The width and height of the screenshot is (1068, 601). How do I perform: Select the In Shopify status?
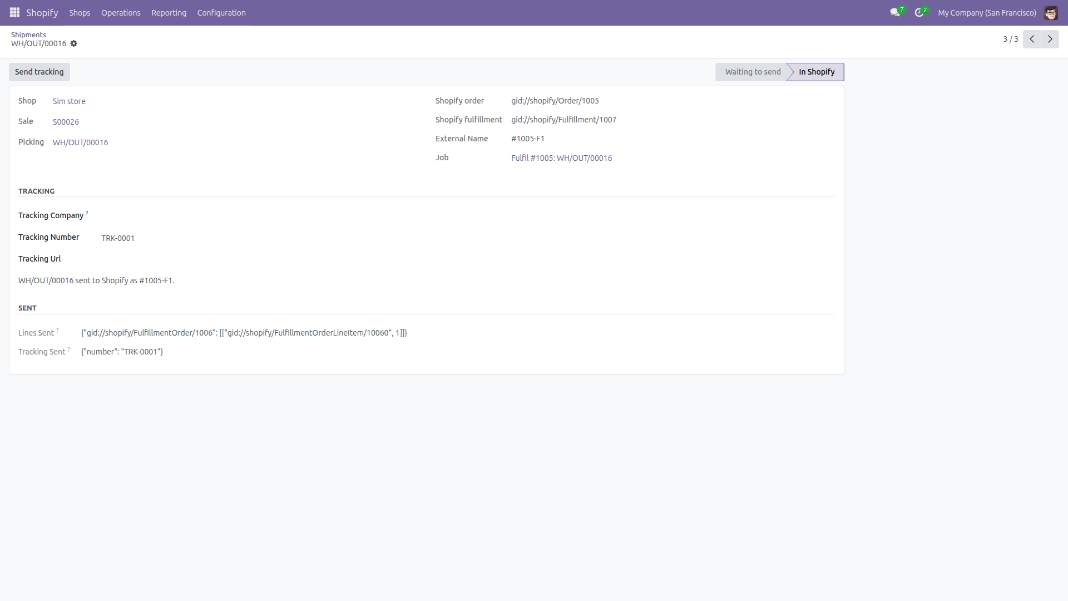(x=817, y=72)
